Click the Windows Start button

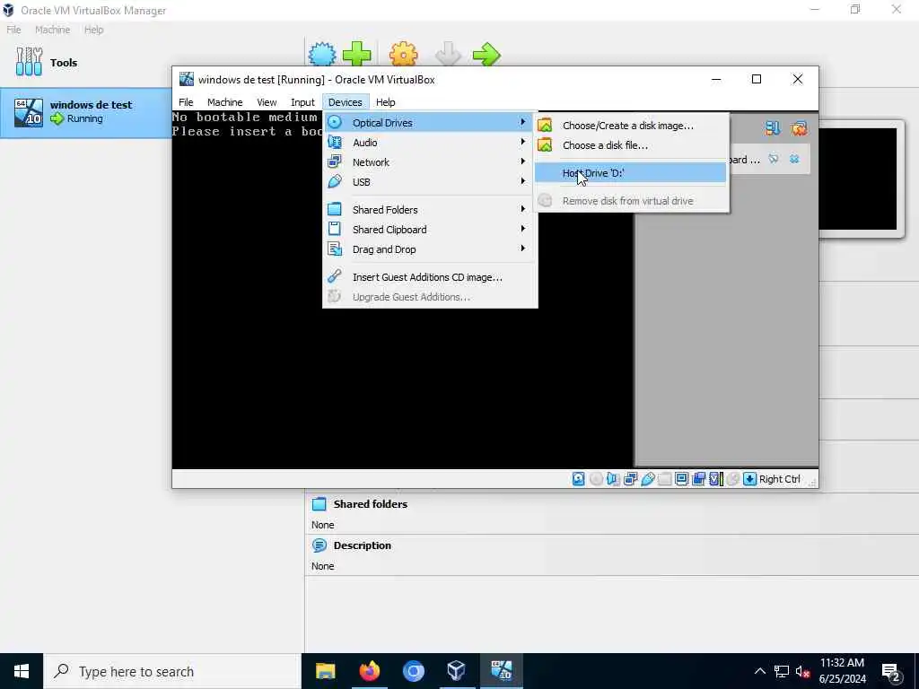coord(22,671)
